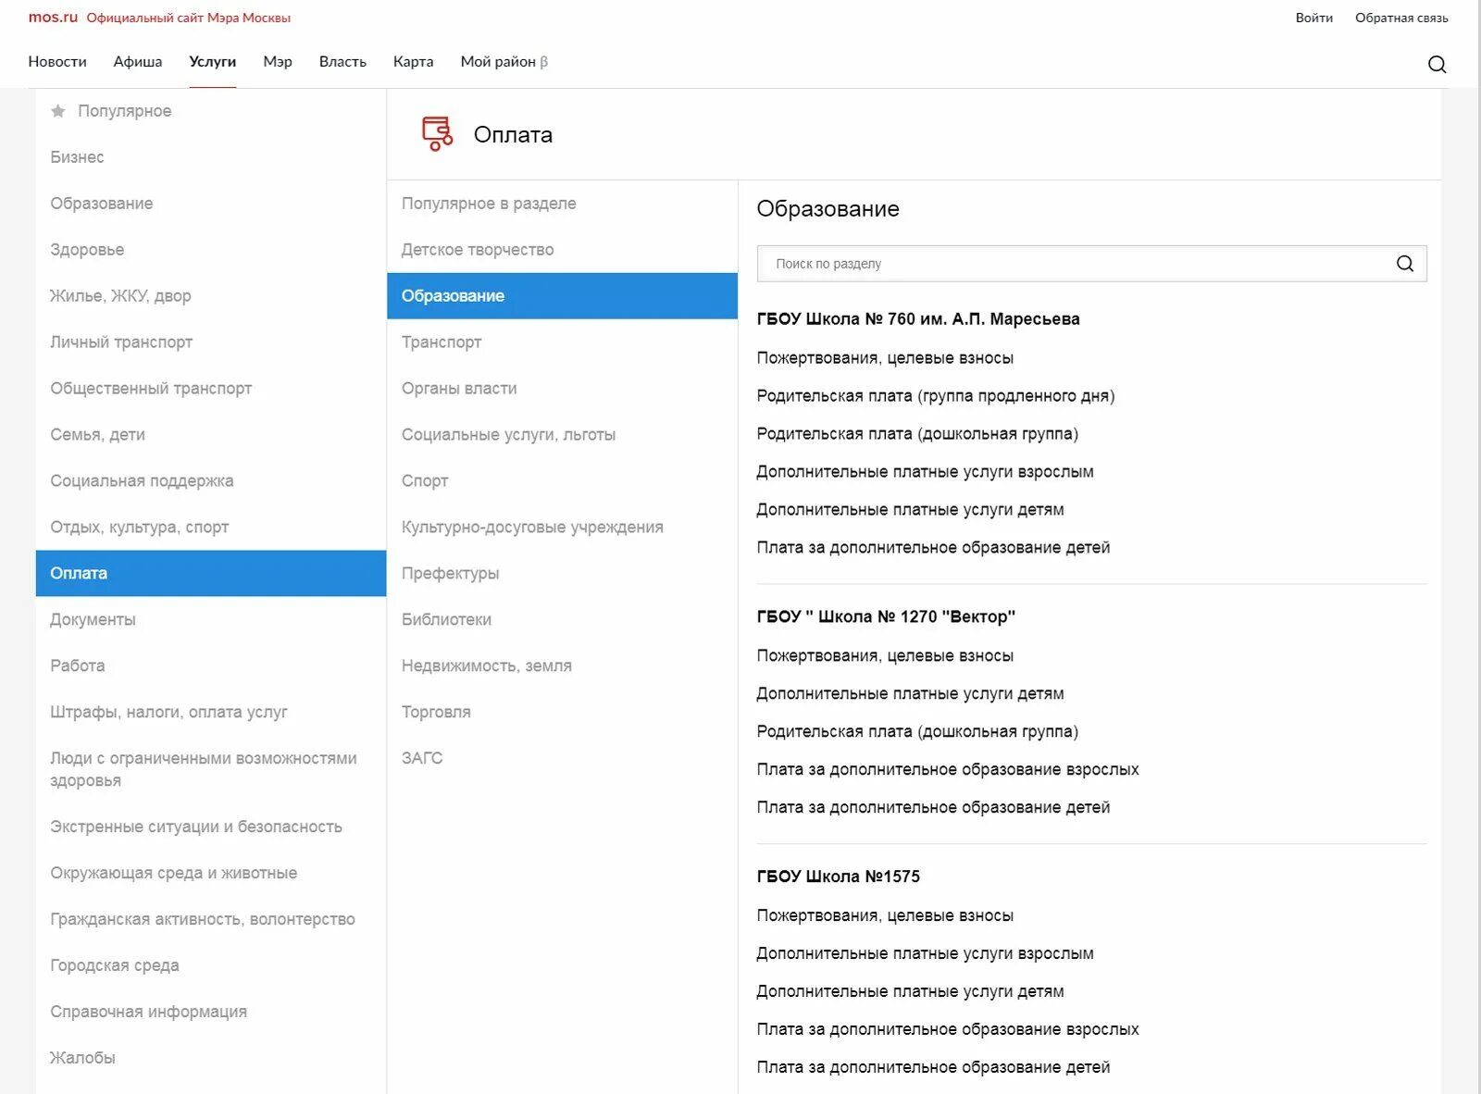The width and height of the screenshot is (1481, 1094).
Task: Select highlighted Оплата category in sidebar
Action: point(211,574)
